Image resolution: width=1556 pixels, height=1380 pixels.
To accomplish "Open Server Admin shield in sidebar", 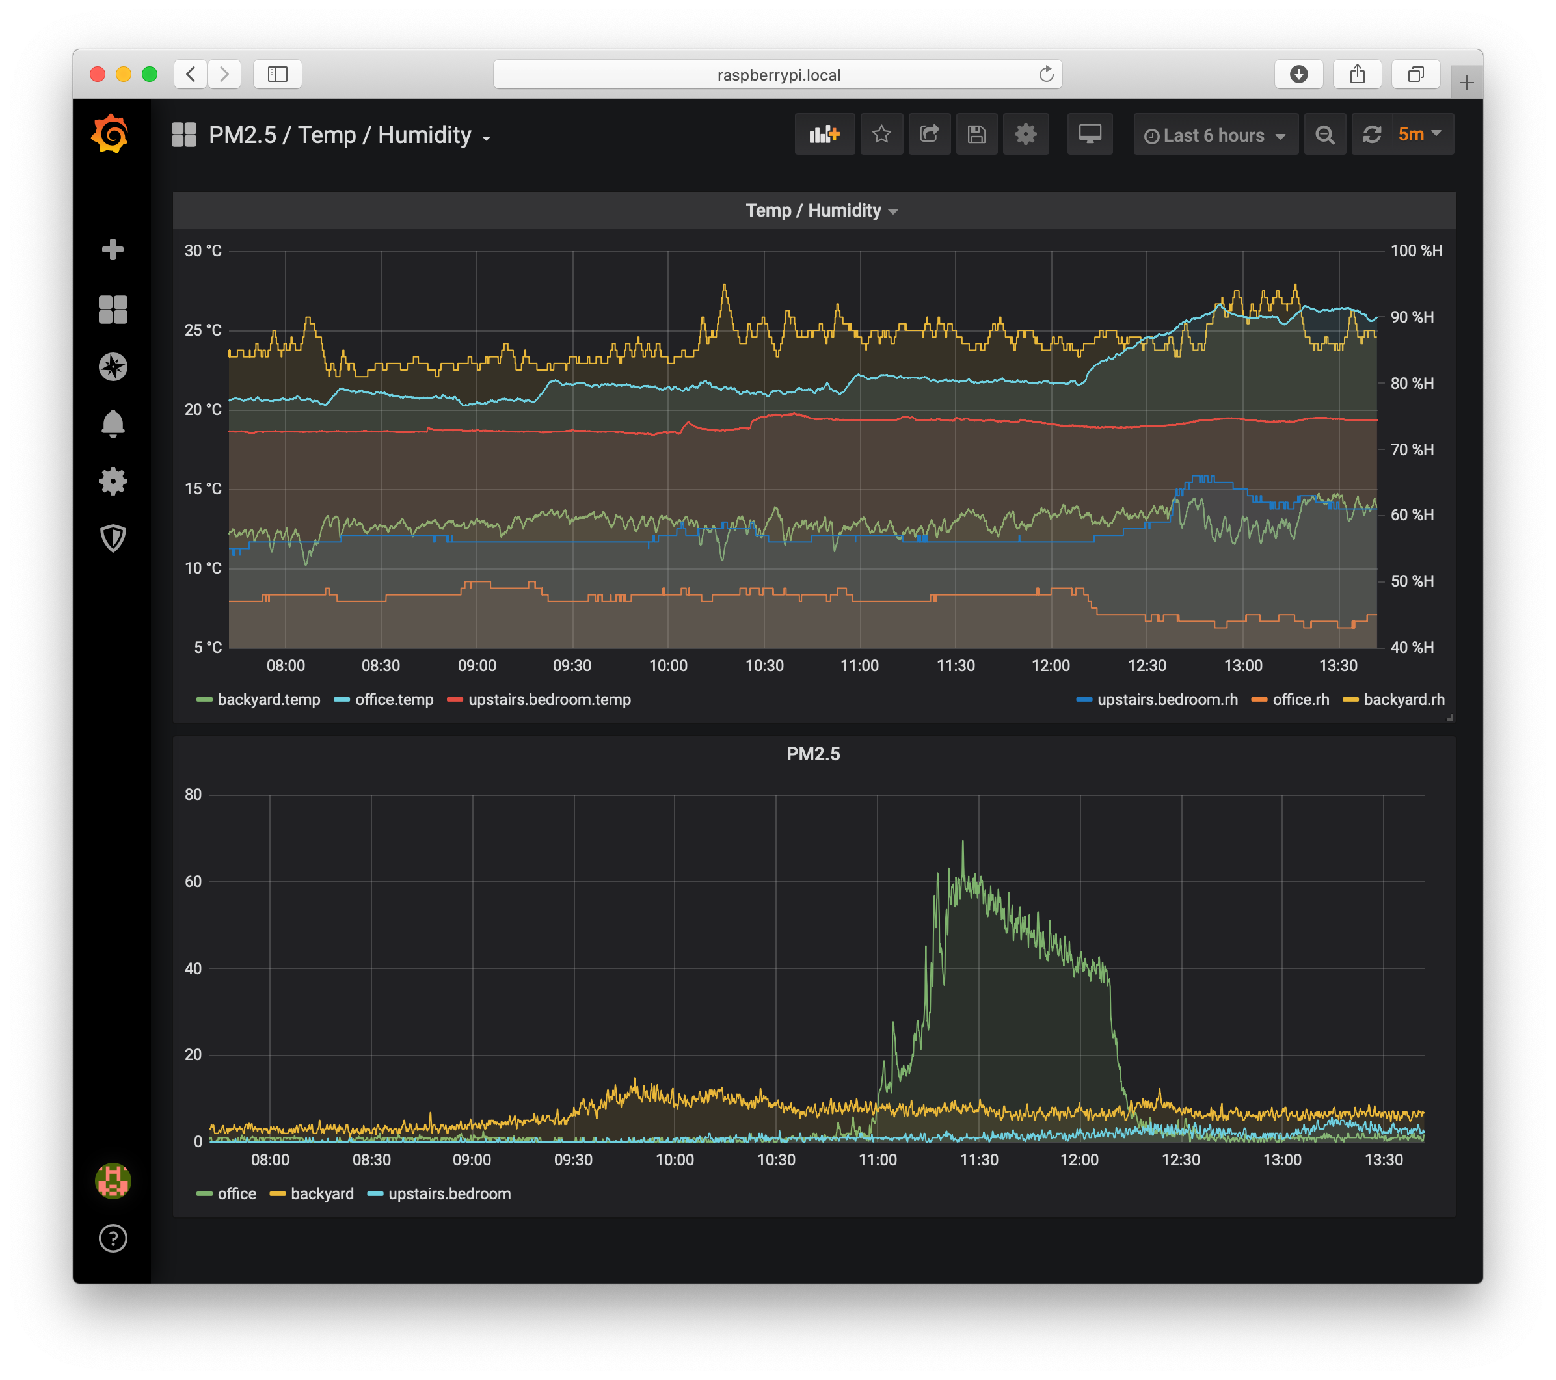I will pos(113,538).
